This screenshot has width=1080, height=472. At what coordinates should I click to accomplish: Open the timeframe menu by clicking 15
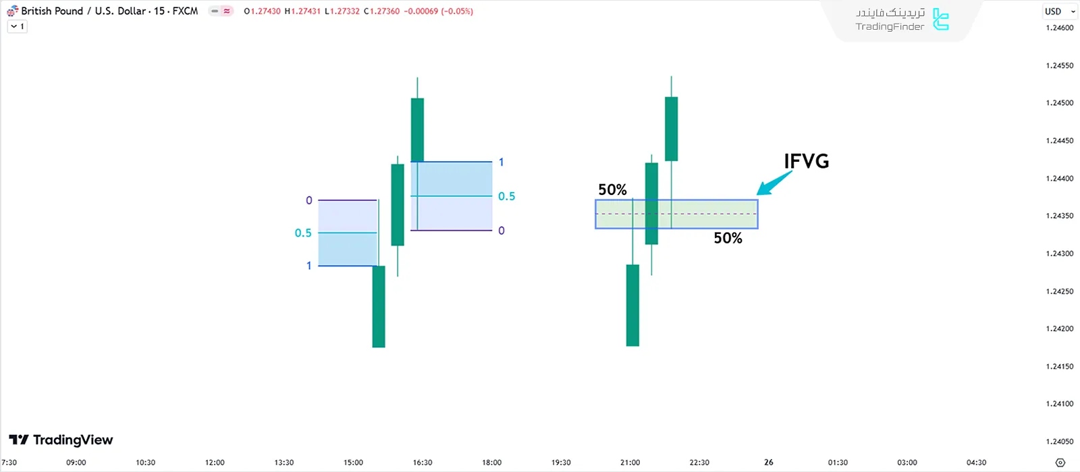160,11
